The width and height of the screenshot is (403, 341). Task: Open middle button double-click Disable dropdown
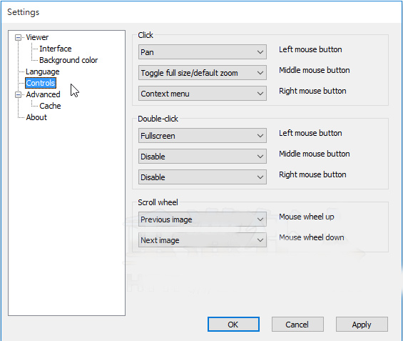coord(203,157)
